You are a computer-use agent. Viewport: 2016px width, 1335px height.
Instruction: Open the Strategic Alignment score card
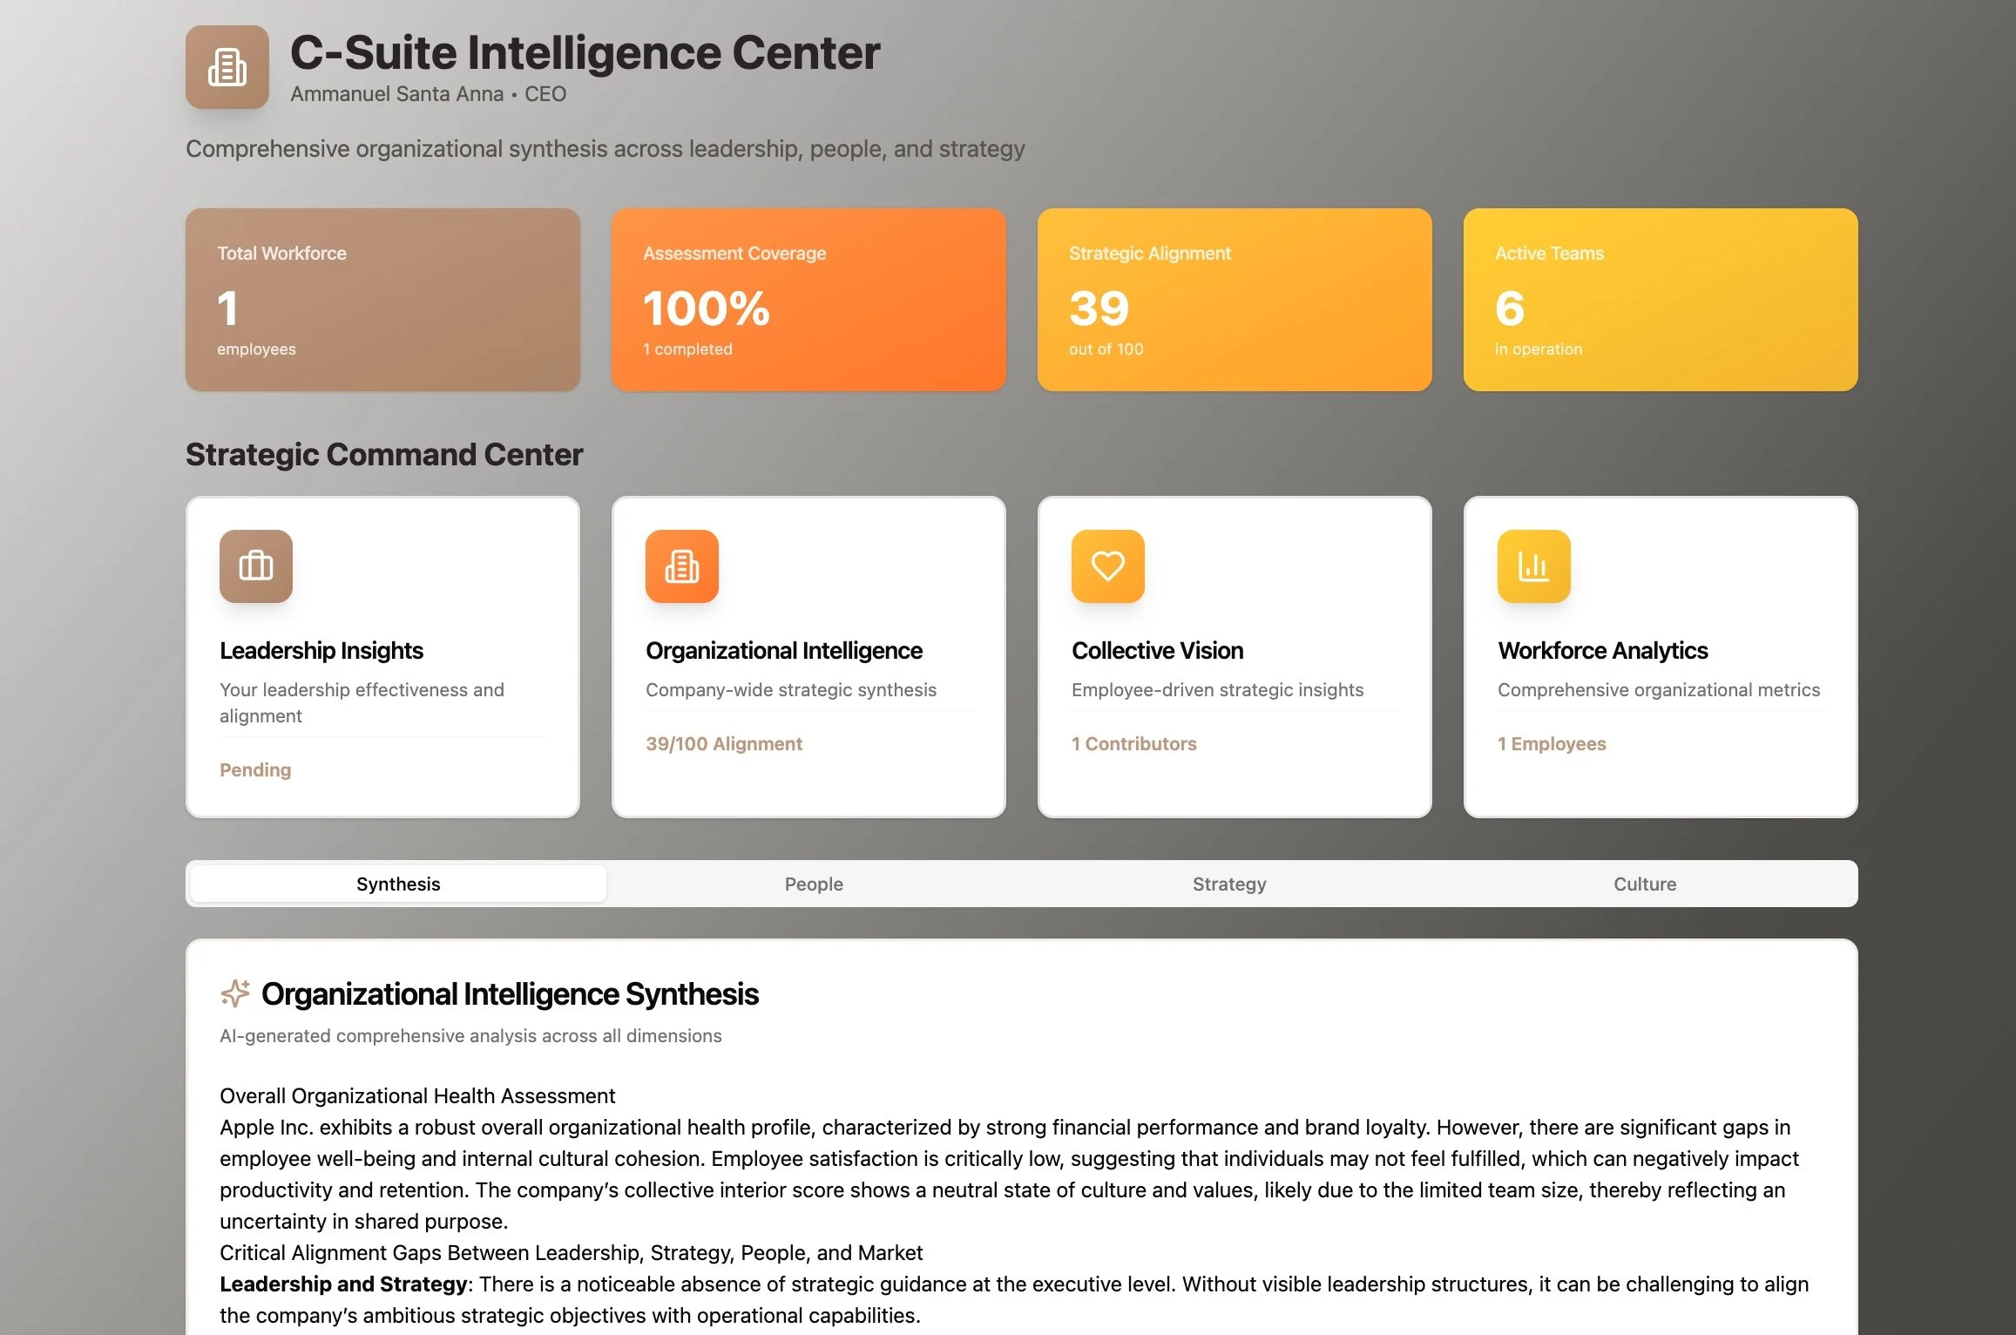pyautogui.click(x=1234, y=299)
